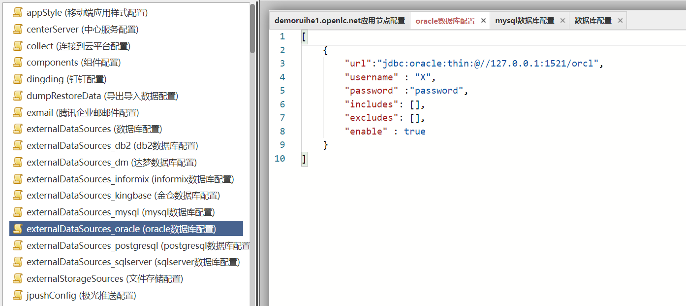
Task: Click the centerServer config scroll icon
Action: click(18, 29)
